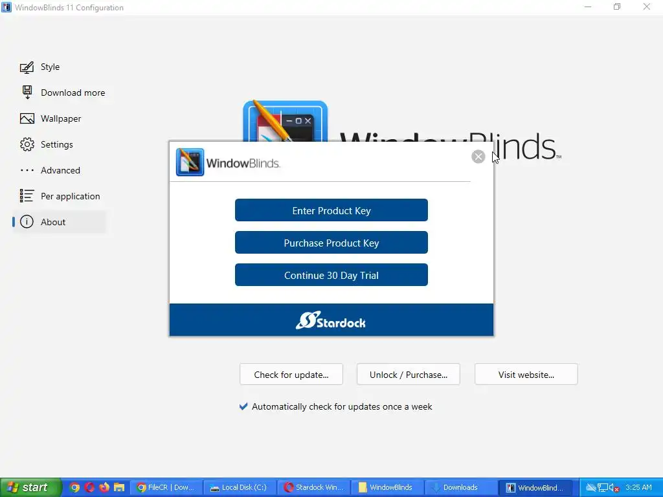Viewport: 663px width, 497px height.
Task: Click the 3:25 AM taskbar clock
Action: pyautogui.click(x=638, y=488)
